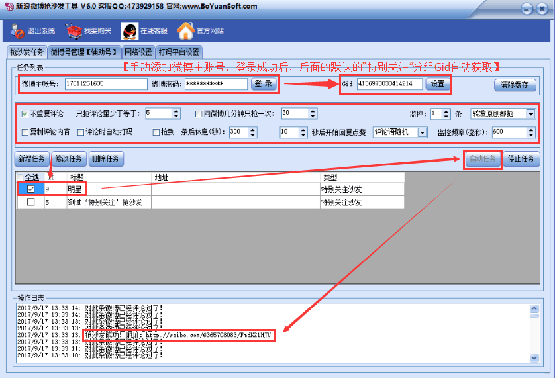Open the 我要购买 shopping cart icon
The height and width of the screenshot is (378, 555).
[74, 31]
